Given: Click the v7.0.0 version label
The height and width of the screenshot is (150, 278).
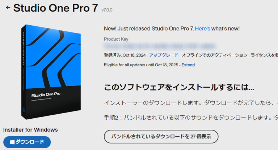Looking at the screenshot, I should pyautogui.click(x=107, y=10).
